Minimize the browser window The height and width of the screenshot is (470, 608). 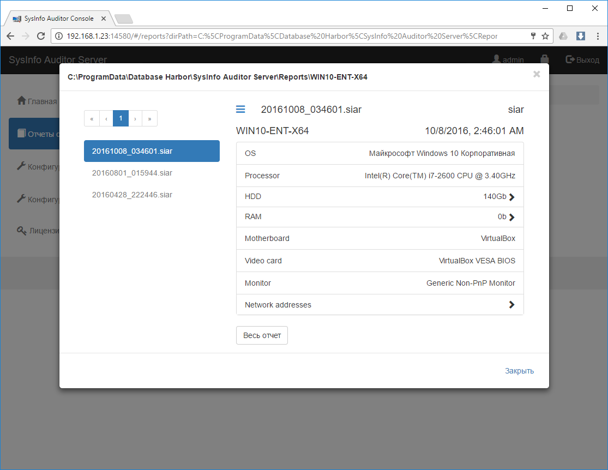(x=545, y=8)
